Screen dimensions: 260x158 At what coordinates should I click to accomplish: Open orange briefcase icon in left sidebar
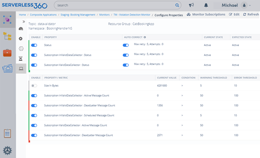click(x=7, y=53)
